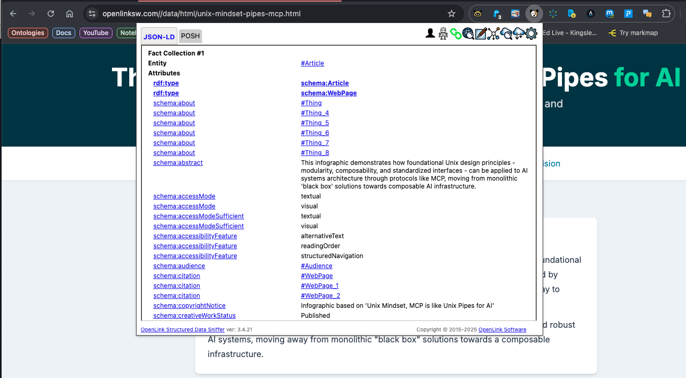686x378 pixels.
Task: Click the address bar URL field
Action: (x=272, y=14)
